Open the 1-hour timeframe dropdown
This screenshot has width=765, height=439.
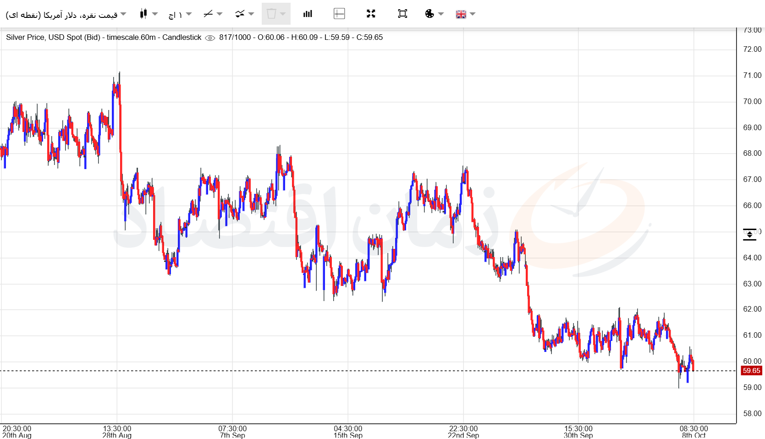click(x=180, y=14)
